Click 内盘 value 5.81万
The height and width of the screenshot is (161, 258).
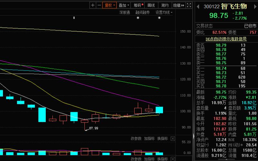pos(250,134)
